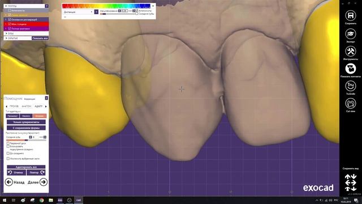This screenshot has width=362, height=204.
Task: Collapse the Groups panel header
Action: 6,6
